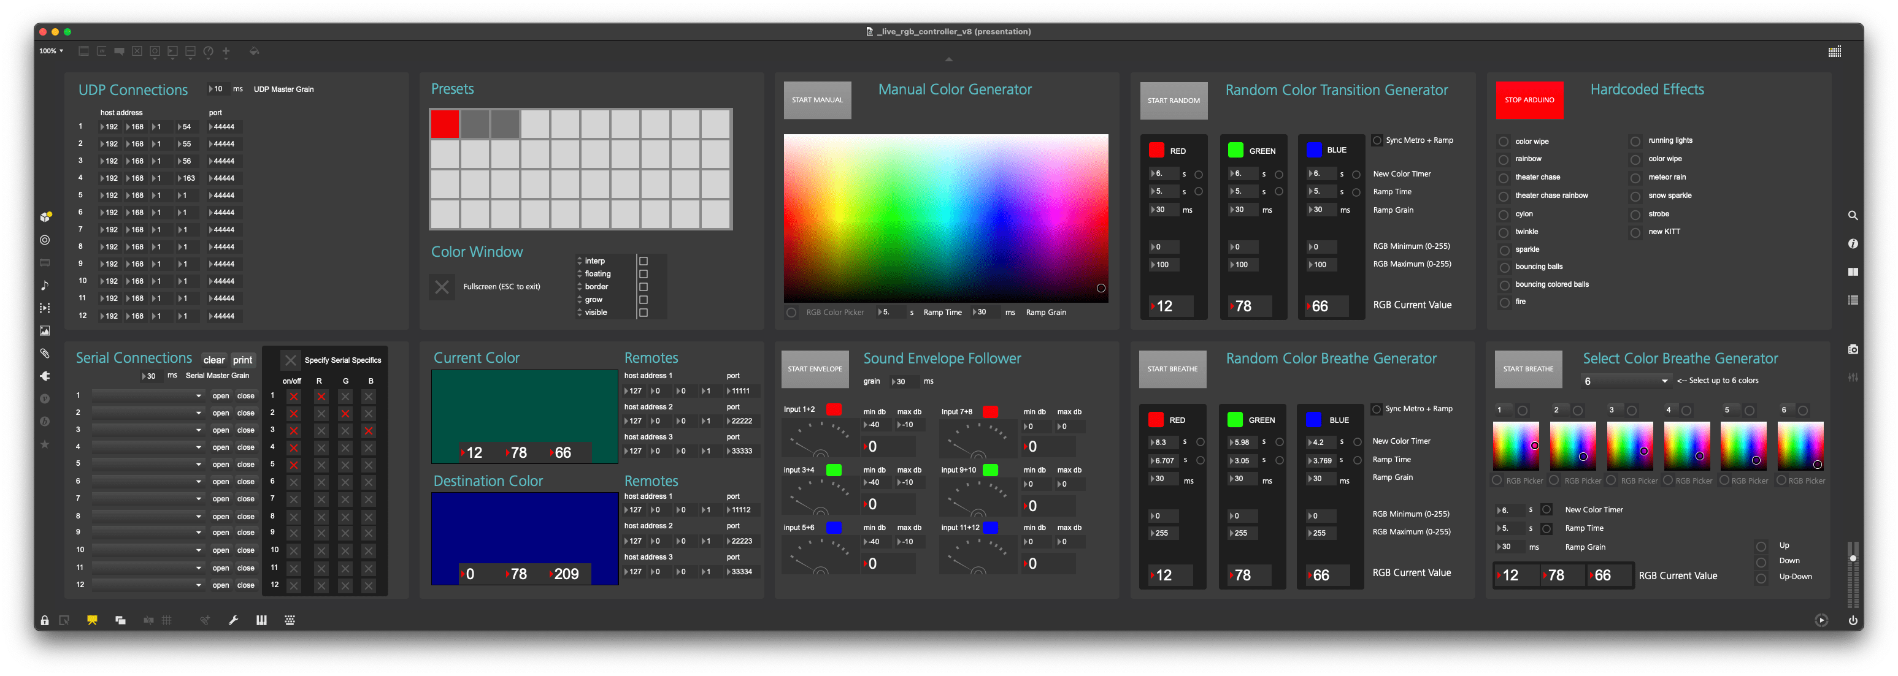Enable the rainbow hardcoded effect
This screenshot has height=676, width=1898.
tap(1504, 160)
